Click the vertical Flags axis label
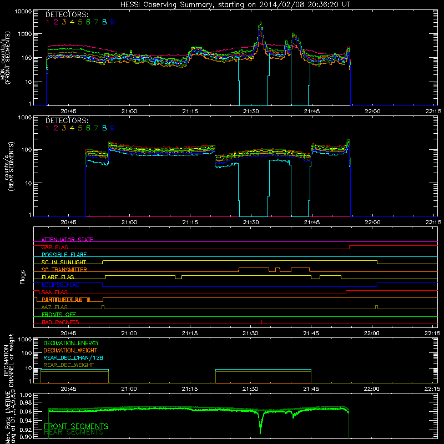This screenshot has height=444, width=444. (22, 277)
